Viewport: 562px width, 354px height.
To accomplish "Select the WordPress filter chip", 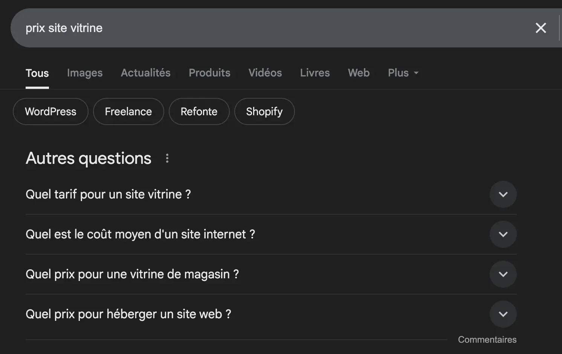I will (50, 111).
